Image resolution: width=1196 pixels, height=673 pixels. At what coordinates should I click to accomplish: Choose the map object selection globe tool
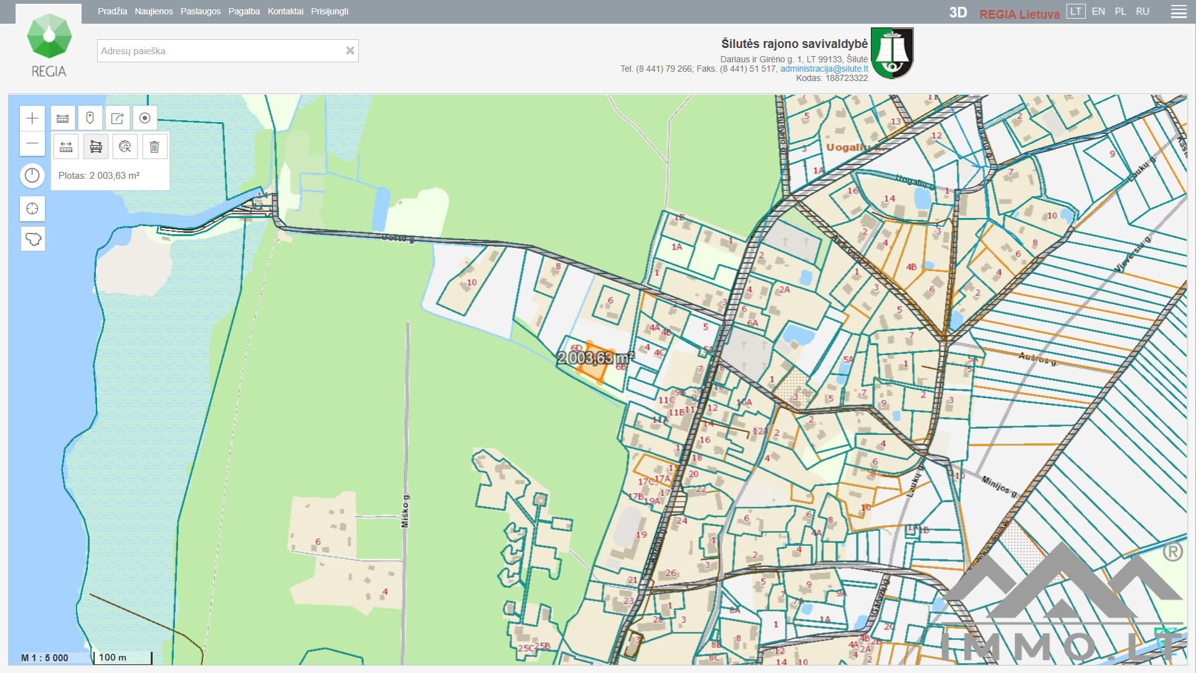pyautogui.click(x=125, y=147)
